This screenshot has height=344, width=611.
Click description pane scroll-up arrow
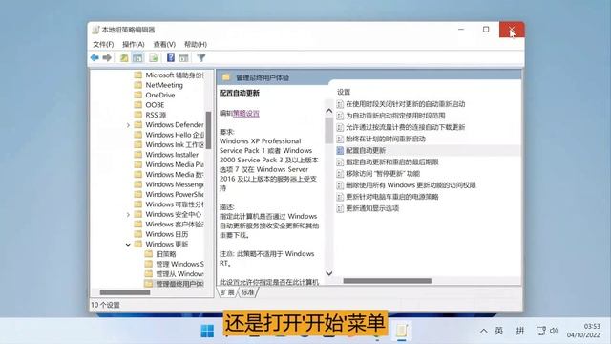pyautogui.click(x=328, y=111)
